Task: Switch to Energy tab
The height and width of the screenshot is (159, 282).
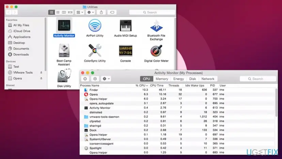Action: (x=178, y=79)
